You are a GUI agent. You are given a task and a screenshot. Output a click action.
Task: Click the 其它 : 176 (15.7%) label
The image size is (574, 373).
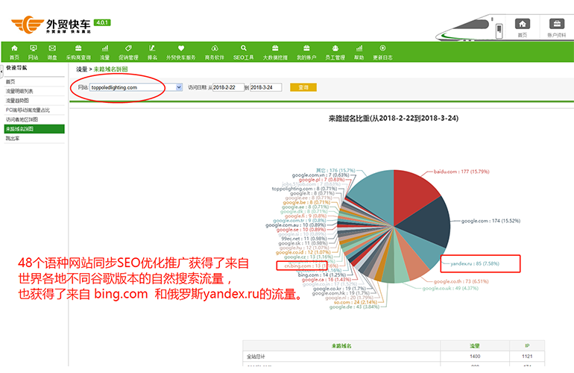click(335, 170)
